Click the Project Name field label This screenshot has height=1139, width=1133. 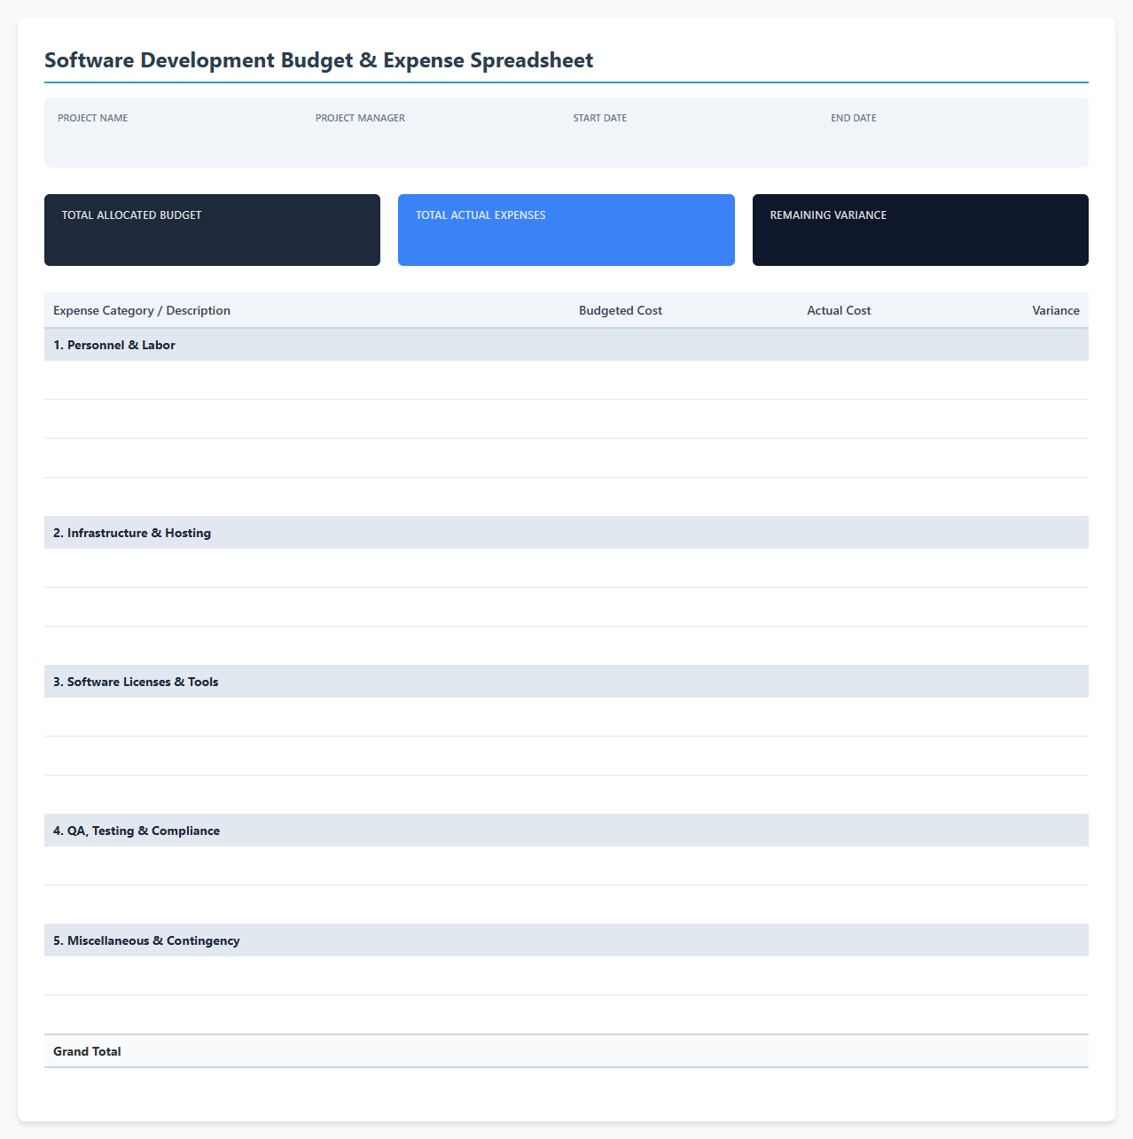click(93, 118)
